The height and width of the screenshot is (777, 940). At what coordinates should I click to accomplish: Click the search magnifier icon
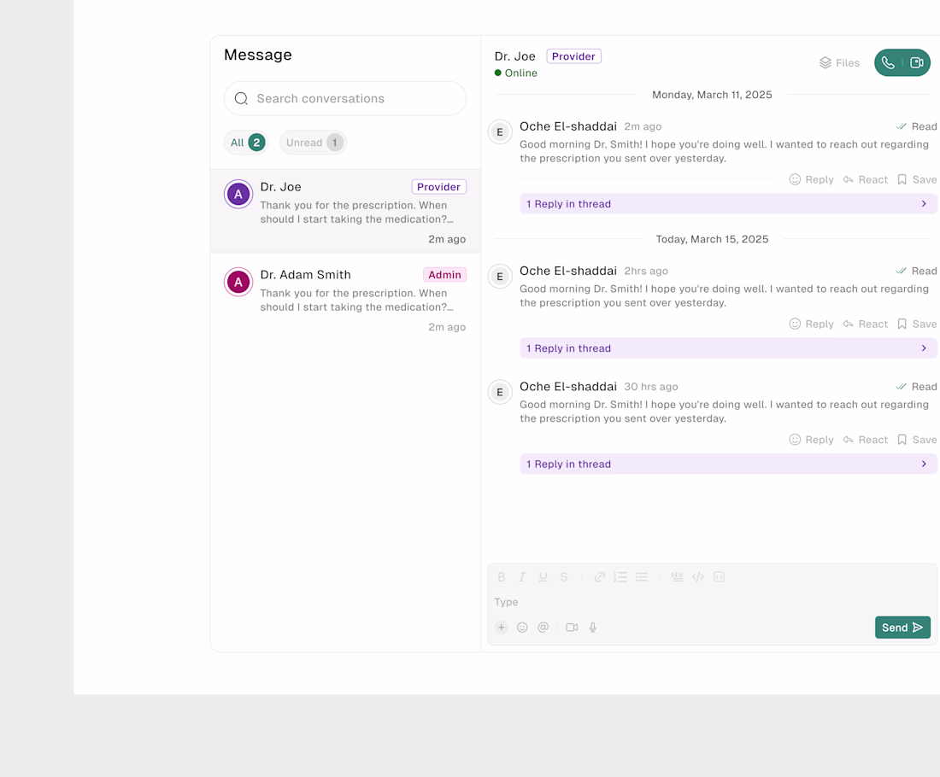pos(241,98)
